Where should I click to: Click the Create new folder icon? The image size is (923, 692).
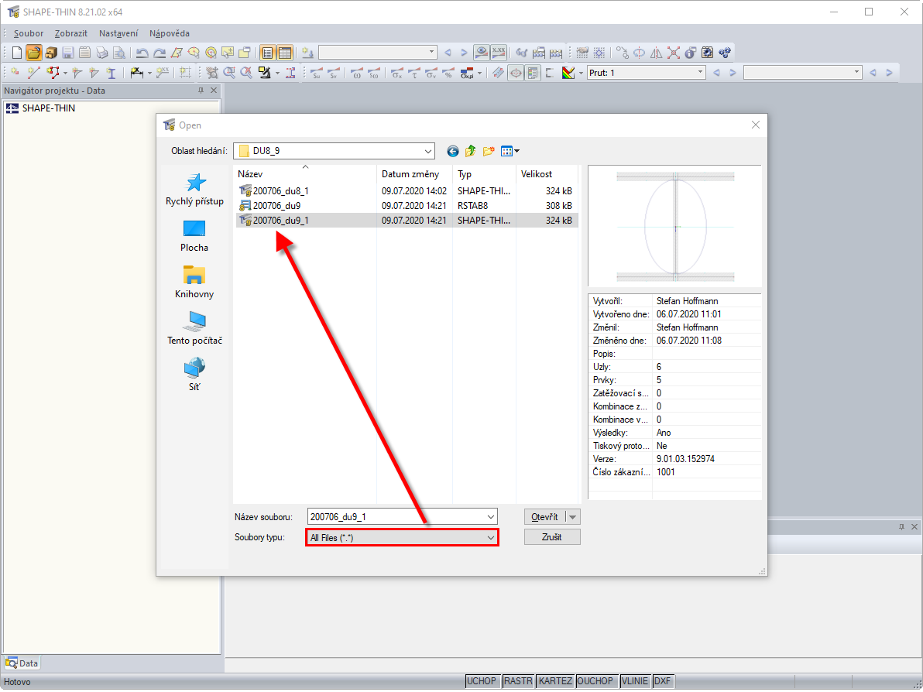pyautogui.click(x=489, y=151)
